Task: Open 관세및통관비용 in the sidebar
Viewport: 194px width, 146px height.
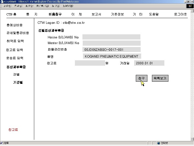Action: pyautogui.click(x=18, y=33)
